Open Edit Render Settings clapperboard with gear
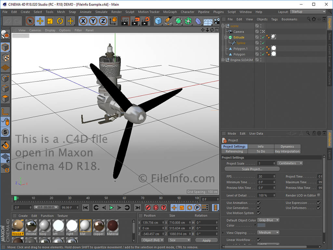 click(145, 21)
